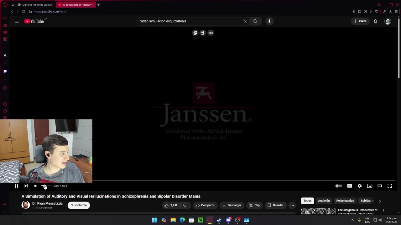Image resolution: width=401 pixels, height=225 pixels.
Task: Add page to bookmarks heart icon
Action: (377, 12)
